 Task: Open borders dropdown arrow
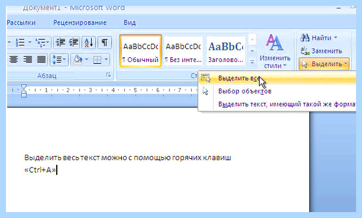click(106, 60)
